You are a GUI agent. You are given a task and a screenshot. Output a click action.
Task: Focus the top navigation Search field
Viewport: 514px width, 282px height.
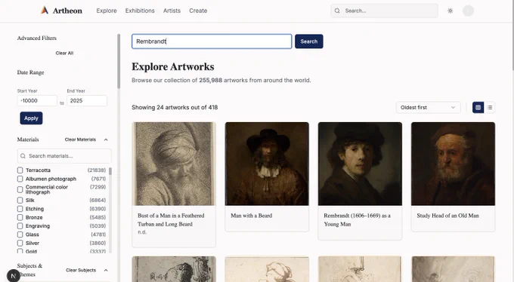(x=384, y=11)
